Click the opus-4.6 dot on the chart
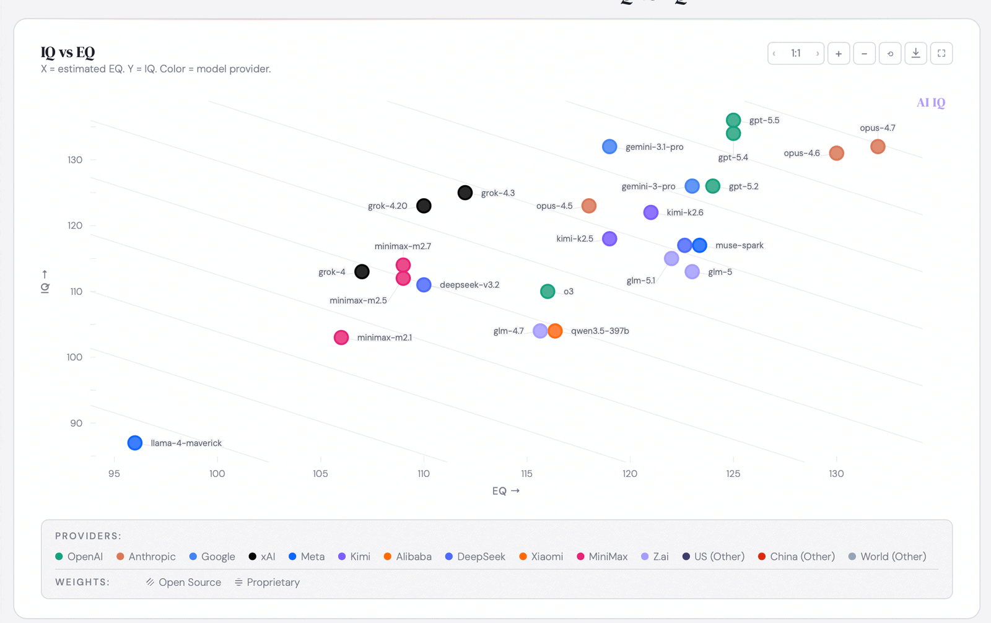991x623 pixels. point(836,153)
